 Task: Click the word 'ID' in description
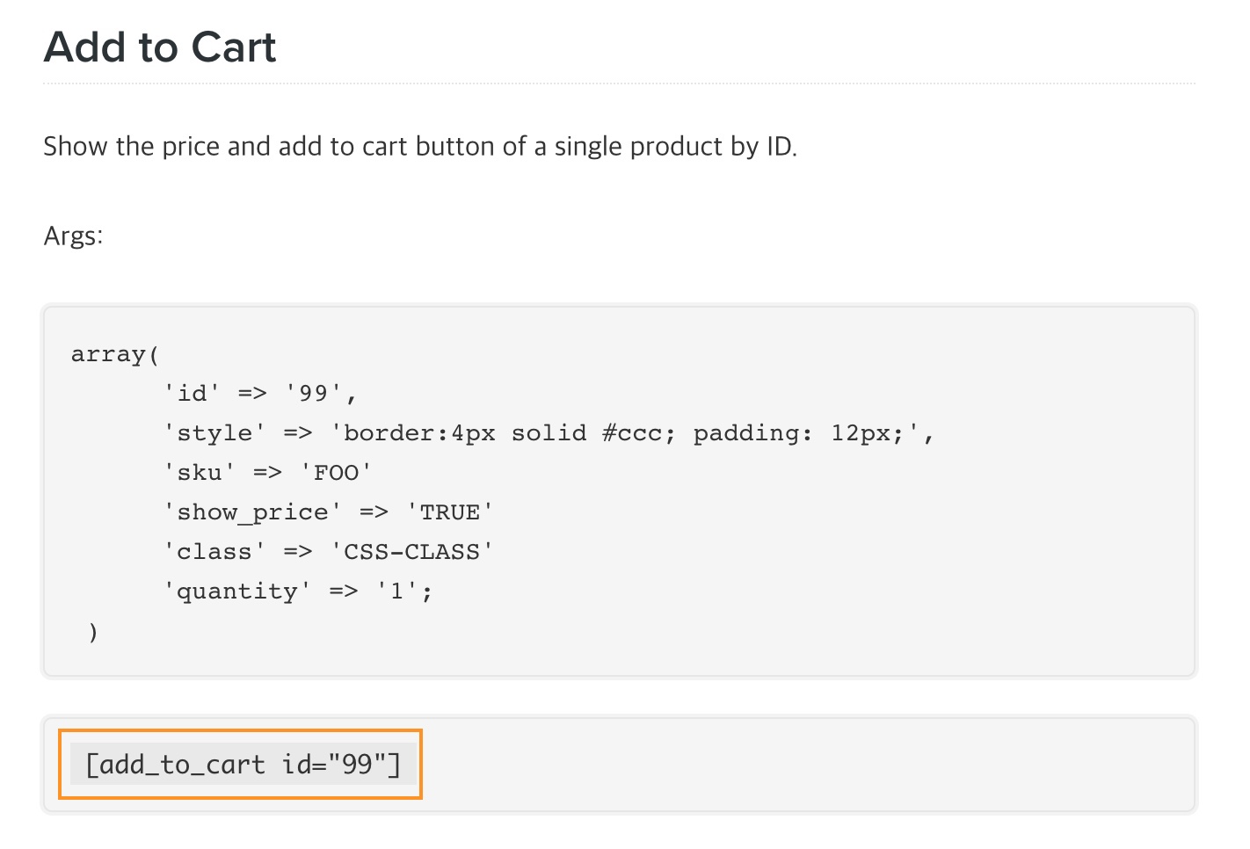(x=780, y=146)
